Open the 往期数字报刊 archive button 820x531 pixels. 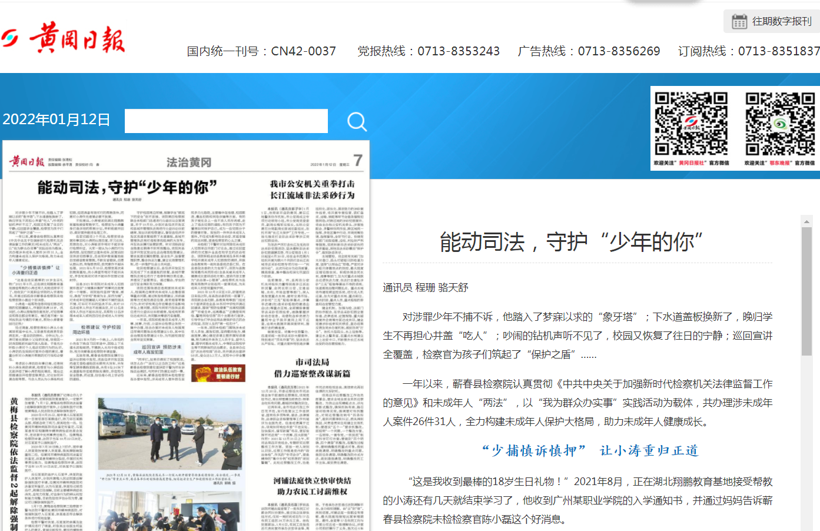(771, 22)
